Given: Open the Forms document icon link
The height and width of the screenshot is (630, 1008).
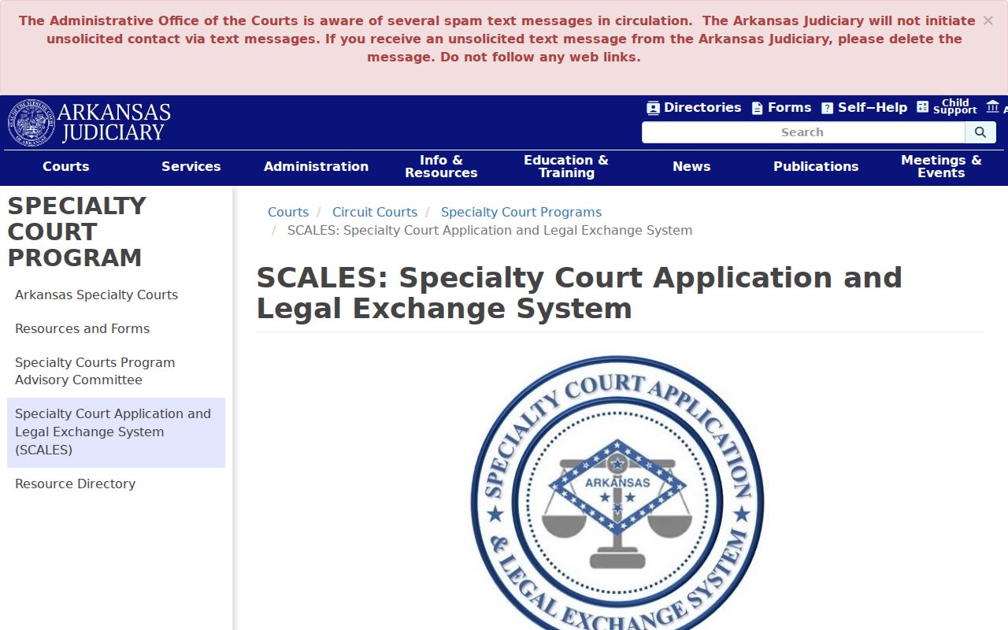Looking at the screenshot, I should pyautogui.click(x=781, y=108).
